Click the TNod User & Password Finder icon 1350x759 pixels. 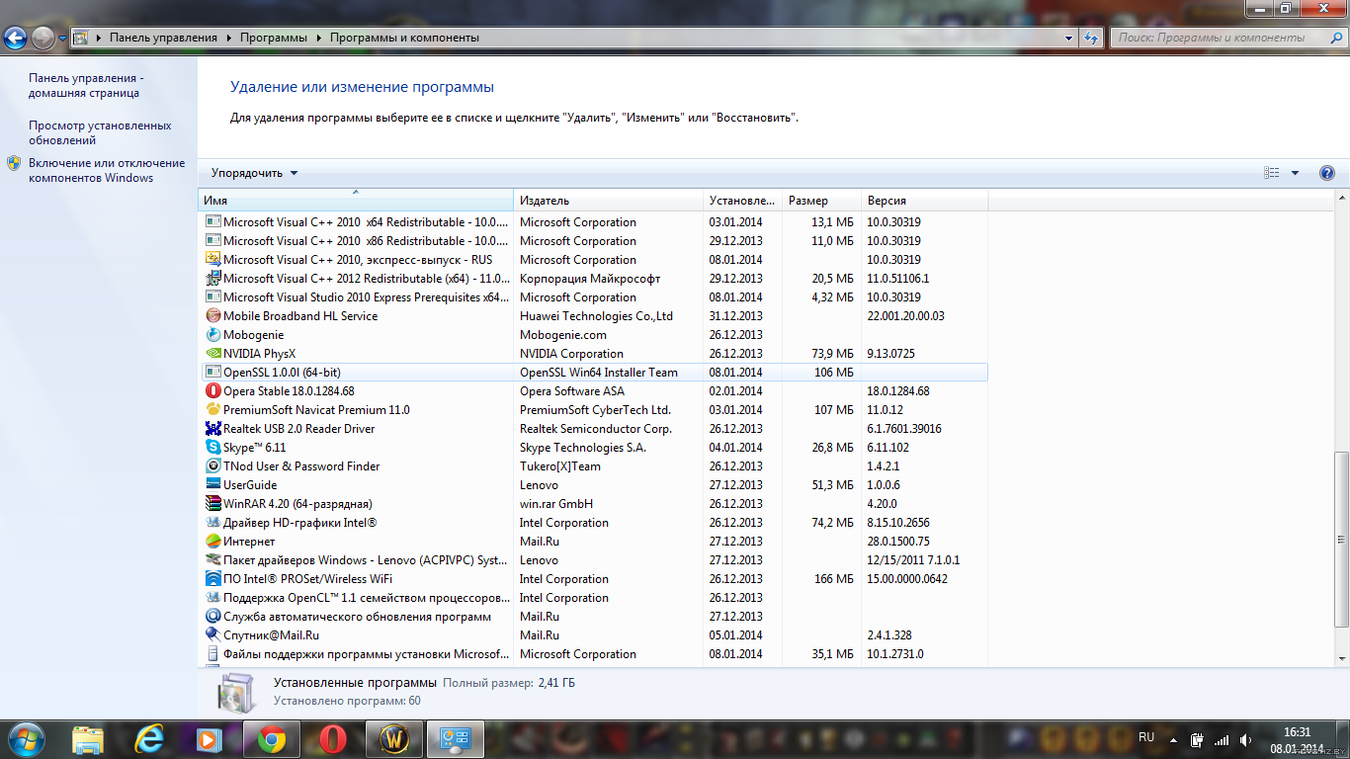[x=213, y=466]
